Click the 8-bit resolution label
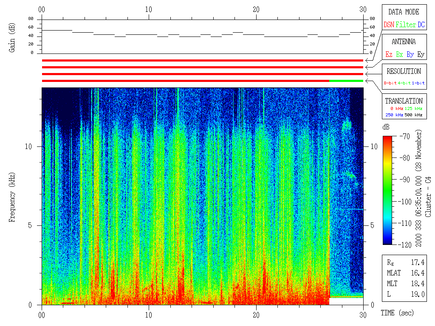 [390, 83]
